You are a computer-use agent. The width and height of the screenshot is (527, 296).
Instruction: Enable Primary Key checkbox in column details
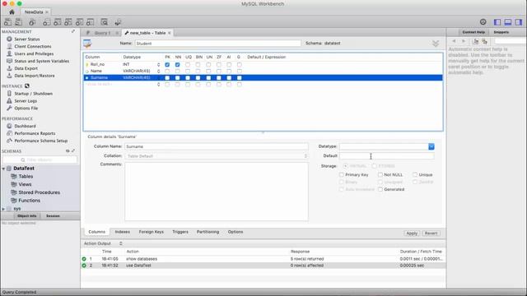point(342,175)
